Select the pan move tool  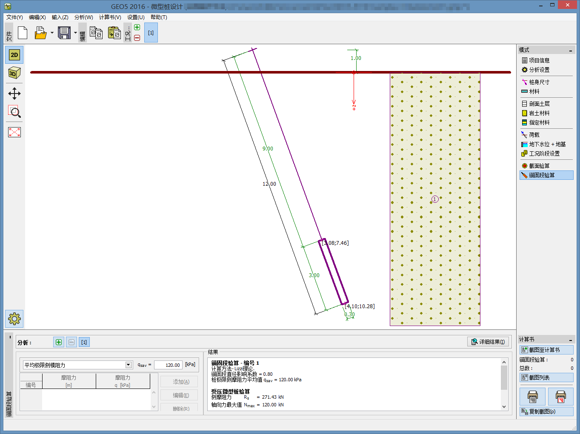[14, 94]
